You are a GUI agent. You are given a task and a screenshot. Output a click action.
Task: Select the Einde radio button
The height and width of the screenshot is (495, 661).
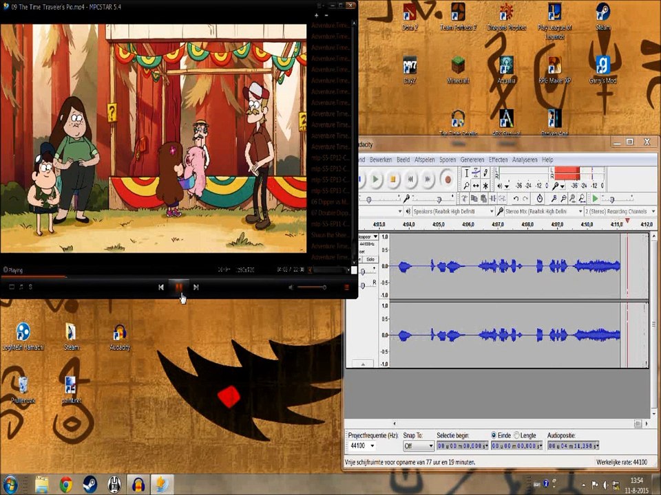[494, 435]
